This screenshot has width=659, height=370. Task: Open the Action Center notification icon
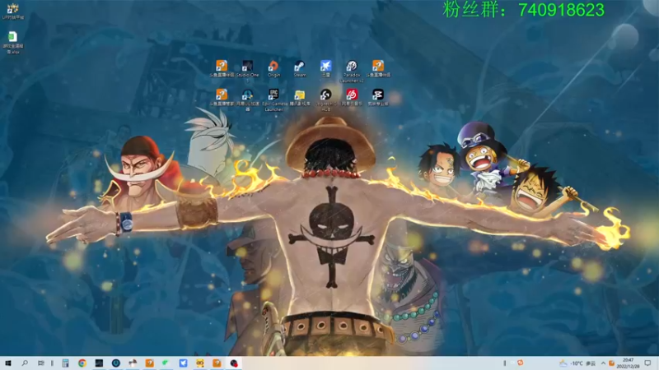(x=648, y=363)
